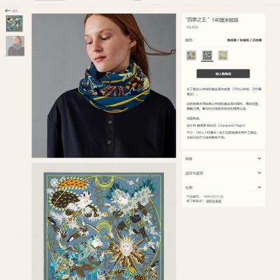The width and height of the screenshot is (280, 280).
Task: Click the 保养 care section label
Action: click(189, 159)
